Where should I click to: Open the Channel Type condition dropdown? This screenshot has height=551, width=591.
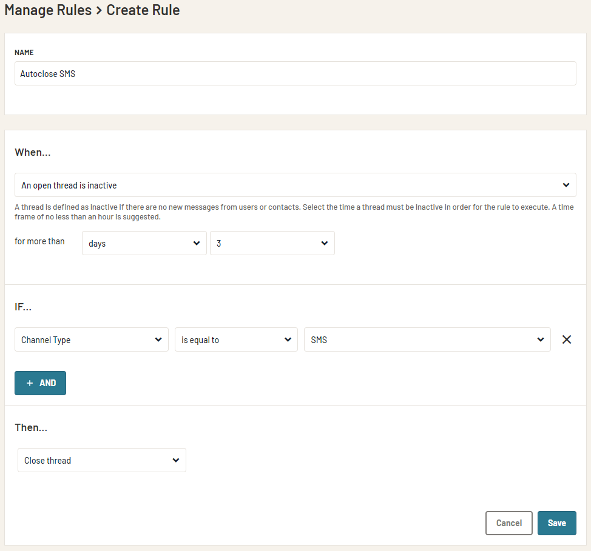(x=91, y=339)
